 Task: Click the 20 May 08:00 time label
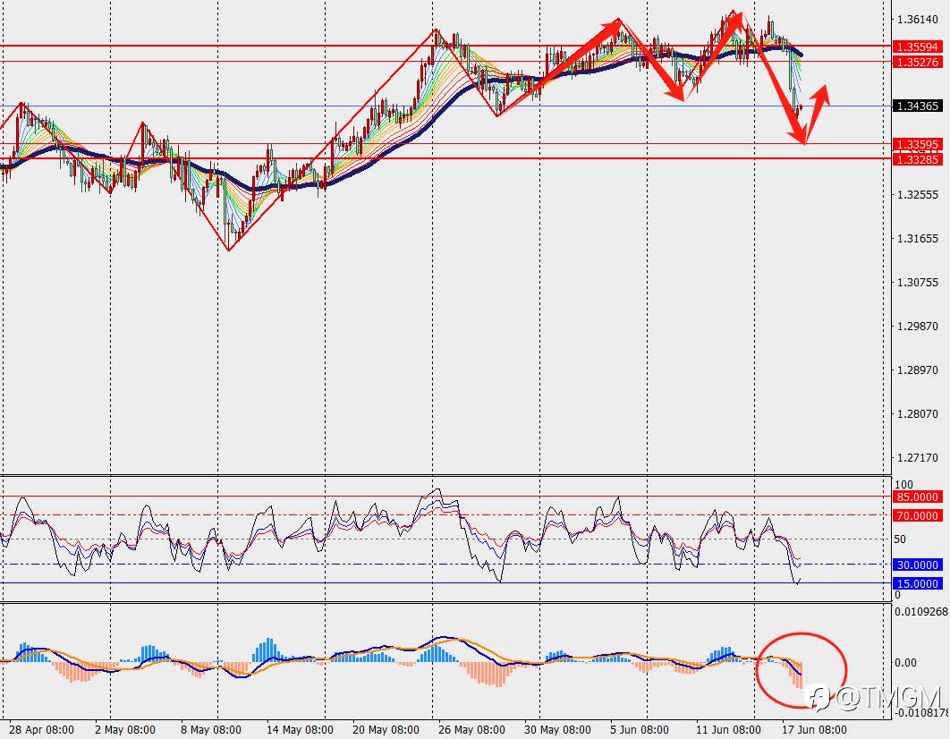point(386,729)
